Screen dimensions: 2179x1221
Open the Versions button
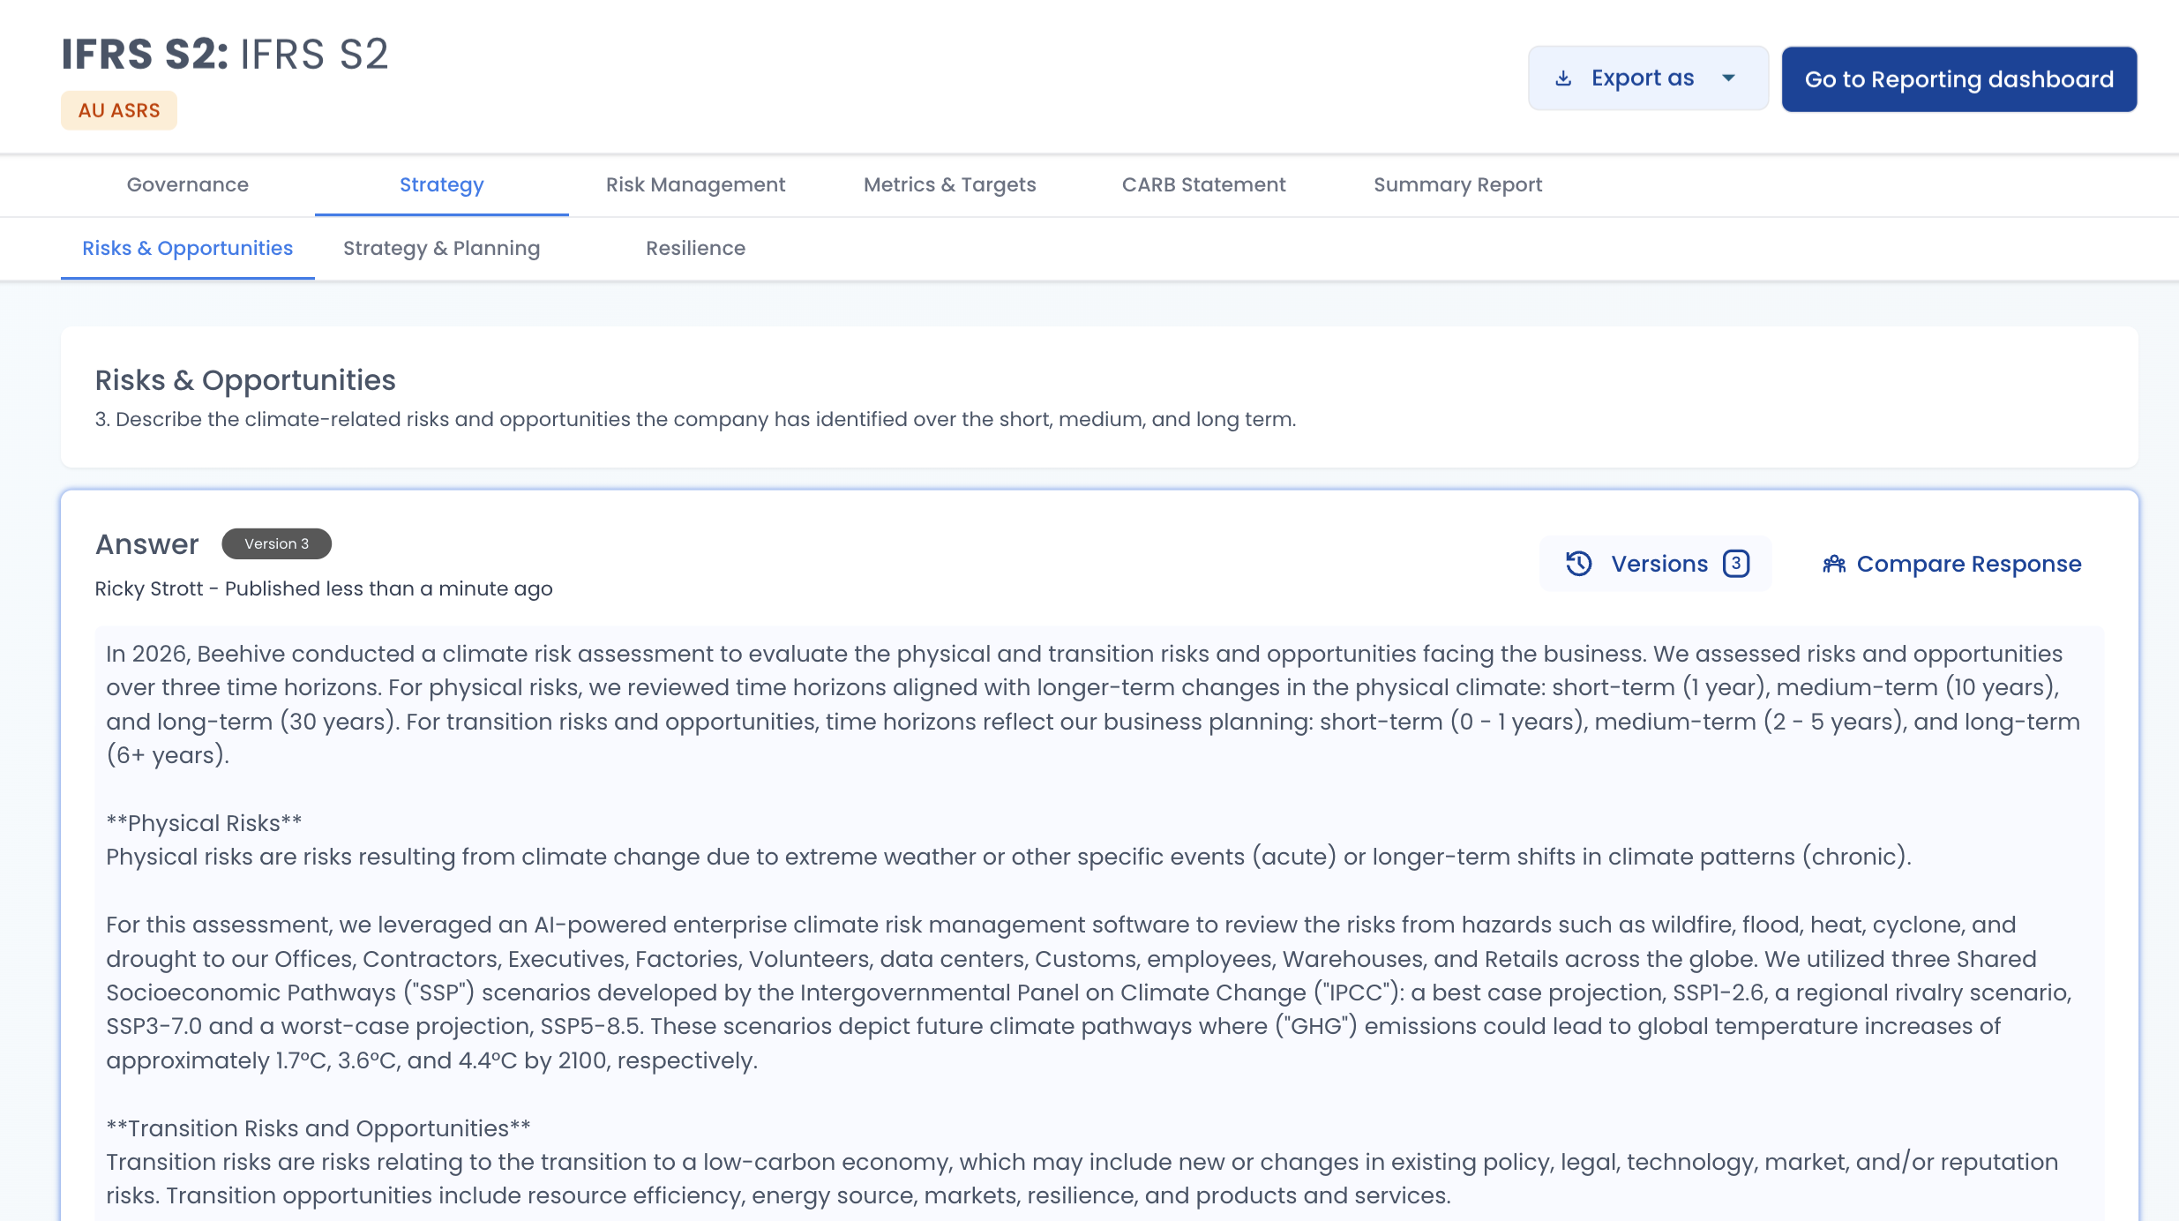click(1659, 564)
